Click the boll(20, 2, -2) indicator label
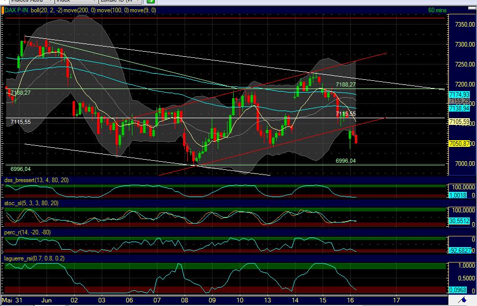Screen dimensions: 477x306 (47, 10)
